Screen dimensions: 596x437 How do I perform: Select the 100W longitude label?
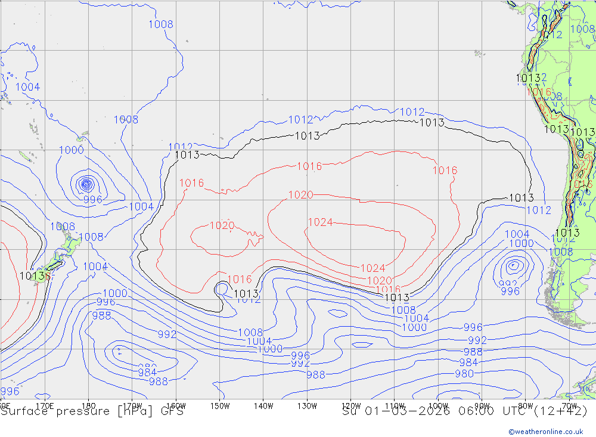click(x=438, y=406)
